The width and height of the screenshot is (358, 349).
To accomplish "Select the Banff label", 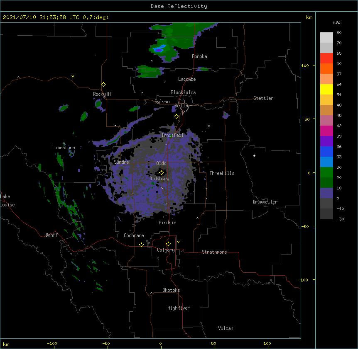I will click(51, 235).
